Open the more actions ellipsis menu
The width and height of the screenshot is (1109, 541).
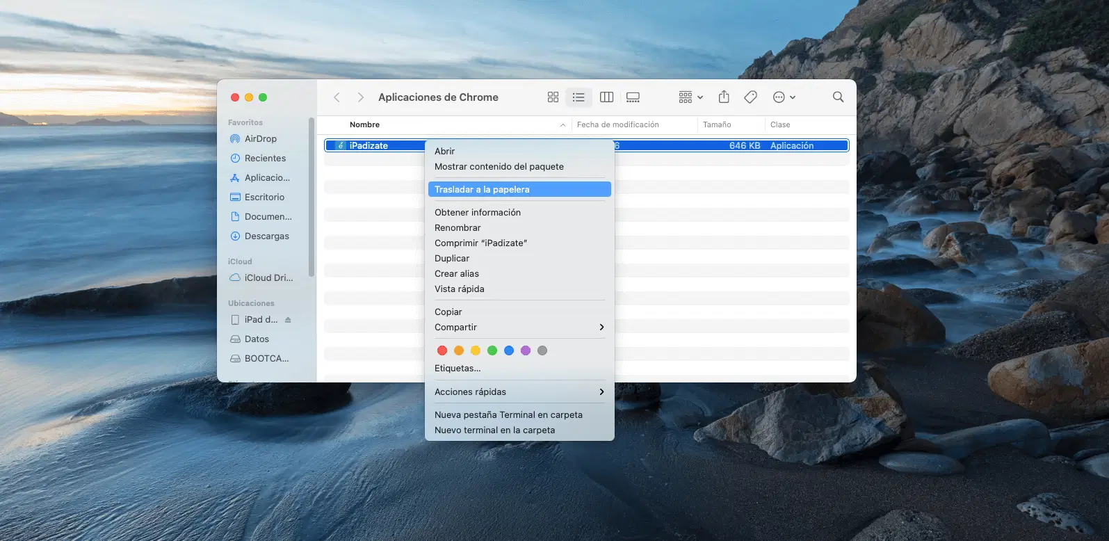(784, 97)
